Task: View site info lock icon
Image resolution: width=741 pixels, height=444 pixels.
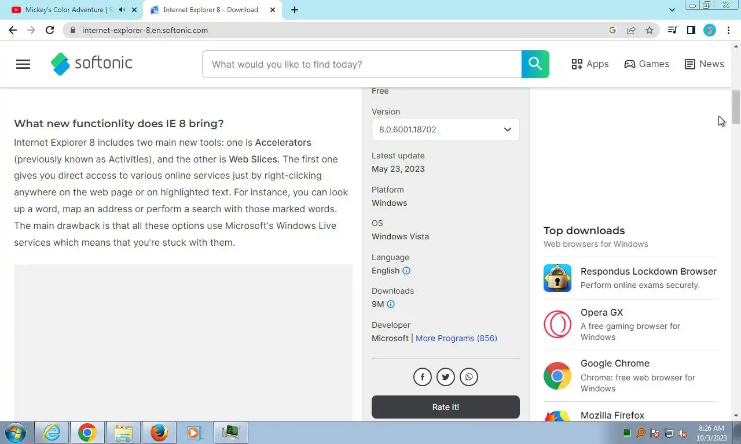Action: point(72,30)
